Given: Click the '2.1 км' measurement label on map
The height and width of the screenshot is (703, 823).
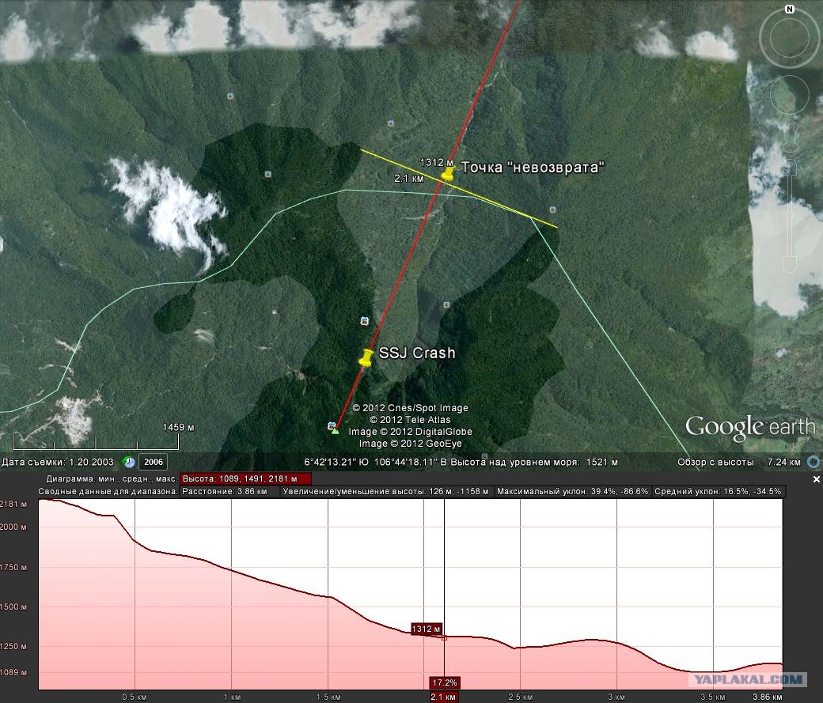Looking at the screenshot, I should [x=409, y=179].
